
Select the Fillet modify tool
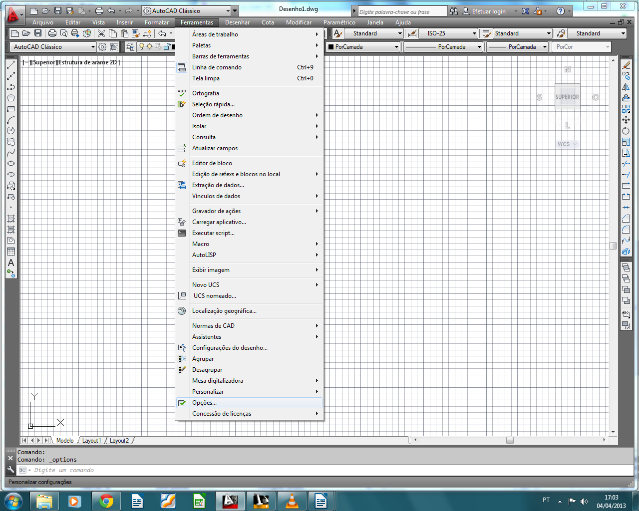point(626,230)
